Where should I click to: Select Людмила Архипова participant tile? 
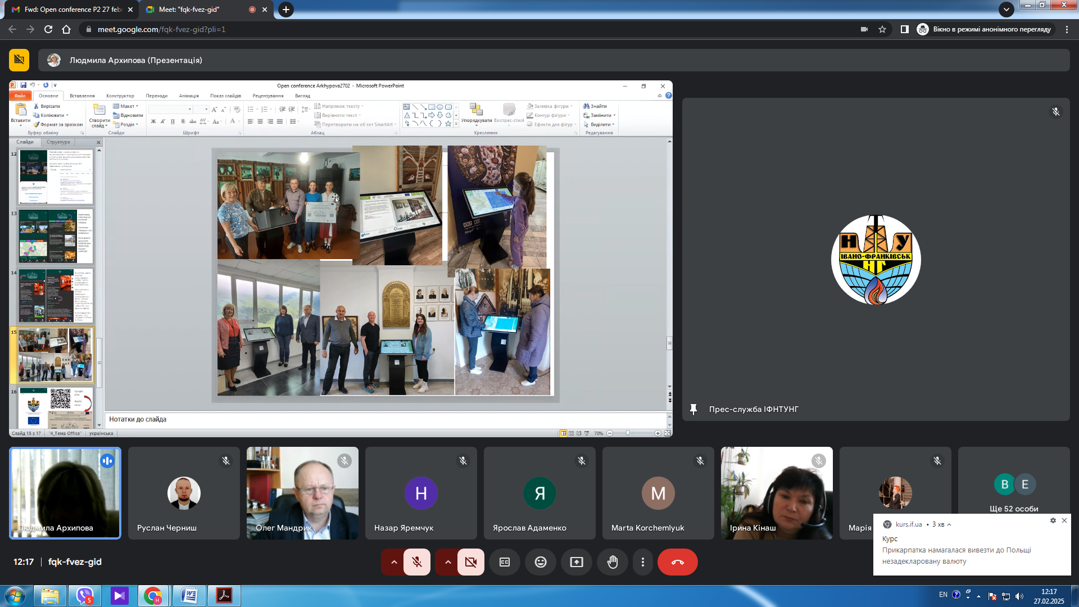pyautogui.click(x=65, y=493)
